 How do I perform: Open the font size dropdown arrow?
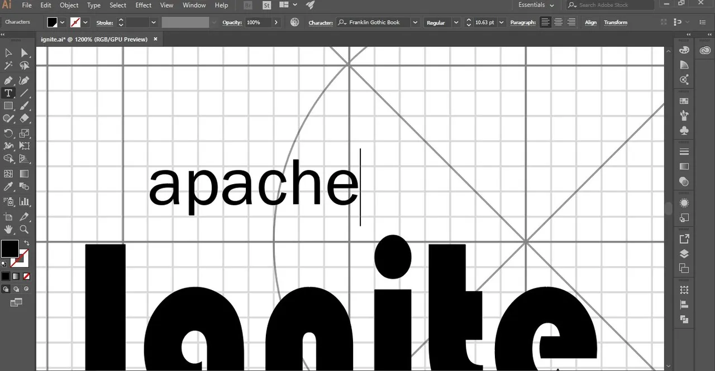click(x=501, y=22)
